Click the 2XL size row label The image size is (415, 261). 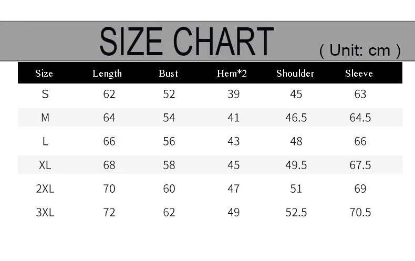(x=45, y=189)
